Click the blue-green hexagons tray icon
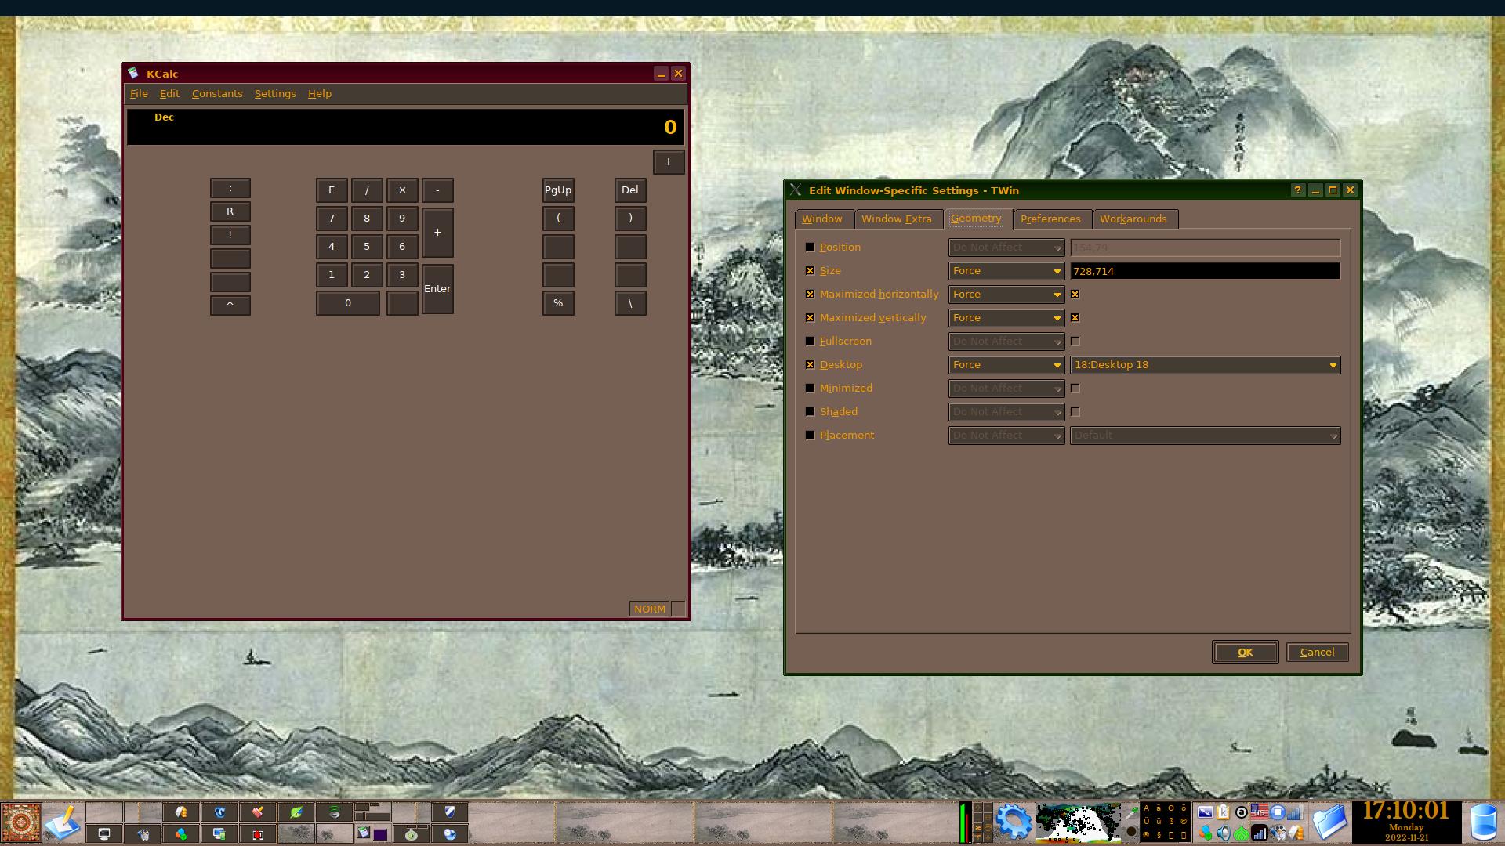Image resolution: width=1505 pixels, height=846 pixels. click(x=1206, y=833)
